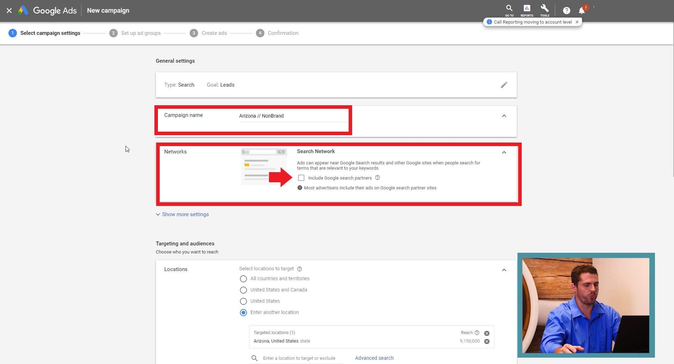Viewport: 674px width, 364px height.
Task: Remove all targeted locations with top X icon
Action: (487, 333)
